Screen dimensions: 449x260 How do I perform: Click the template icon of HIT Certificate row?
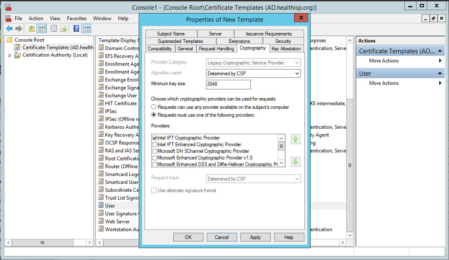click(x=101, y=103)
